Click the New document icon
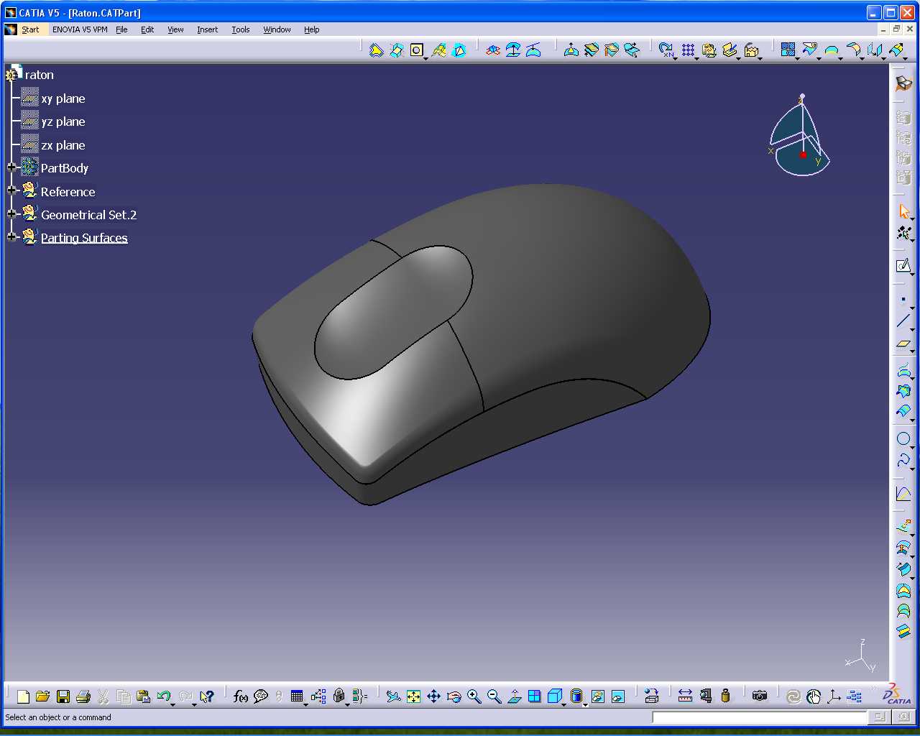The width and height of the screenshot is (920, 736). pos(23,696)
